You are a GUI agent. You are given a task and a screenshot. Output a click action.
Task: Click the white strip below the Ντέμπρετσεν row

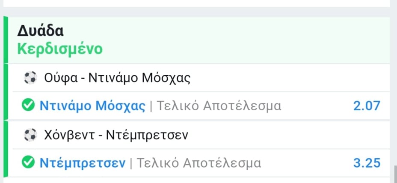tap(197, 180)
